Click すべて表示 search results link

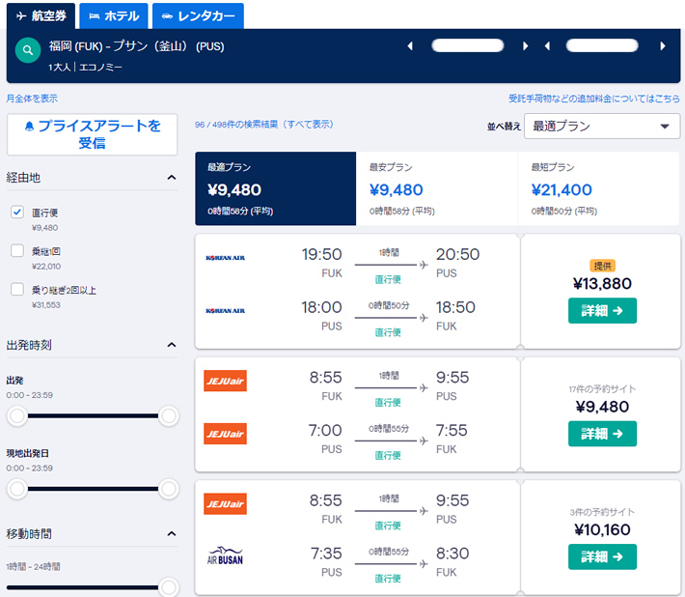pyautogui.click(x=308, y=125)
